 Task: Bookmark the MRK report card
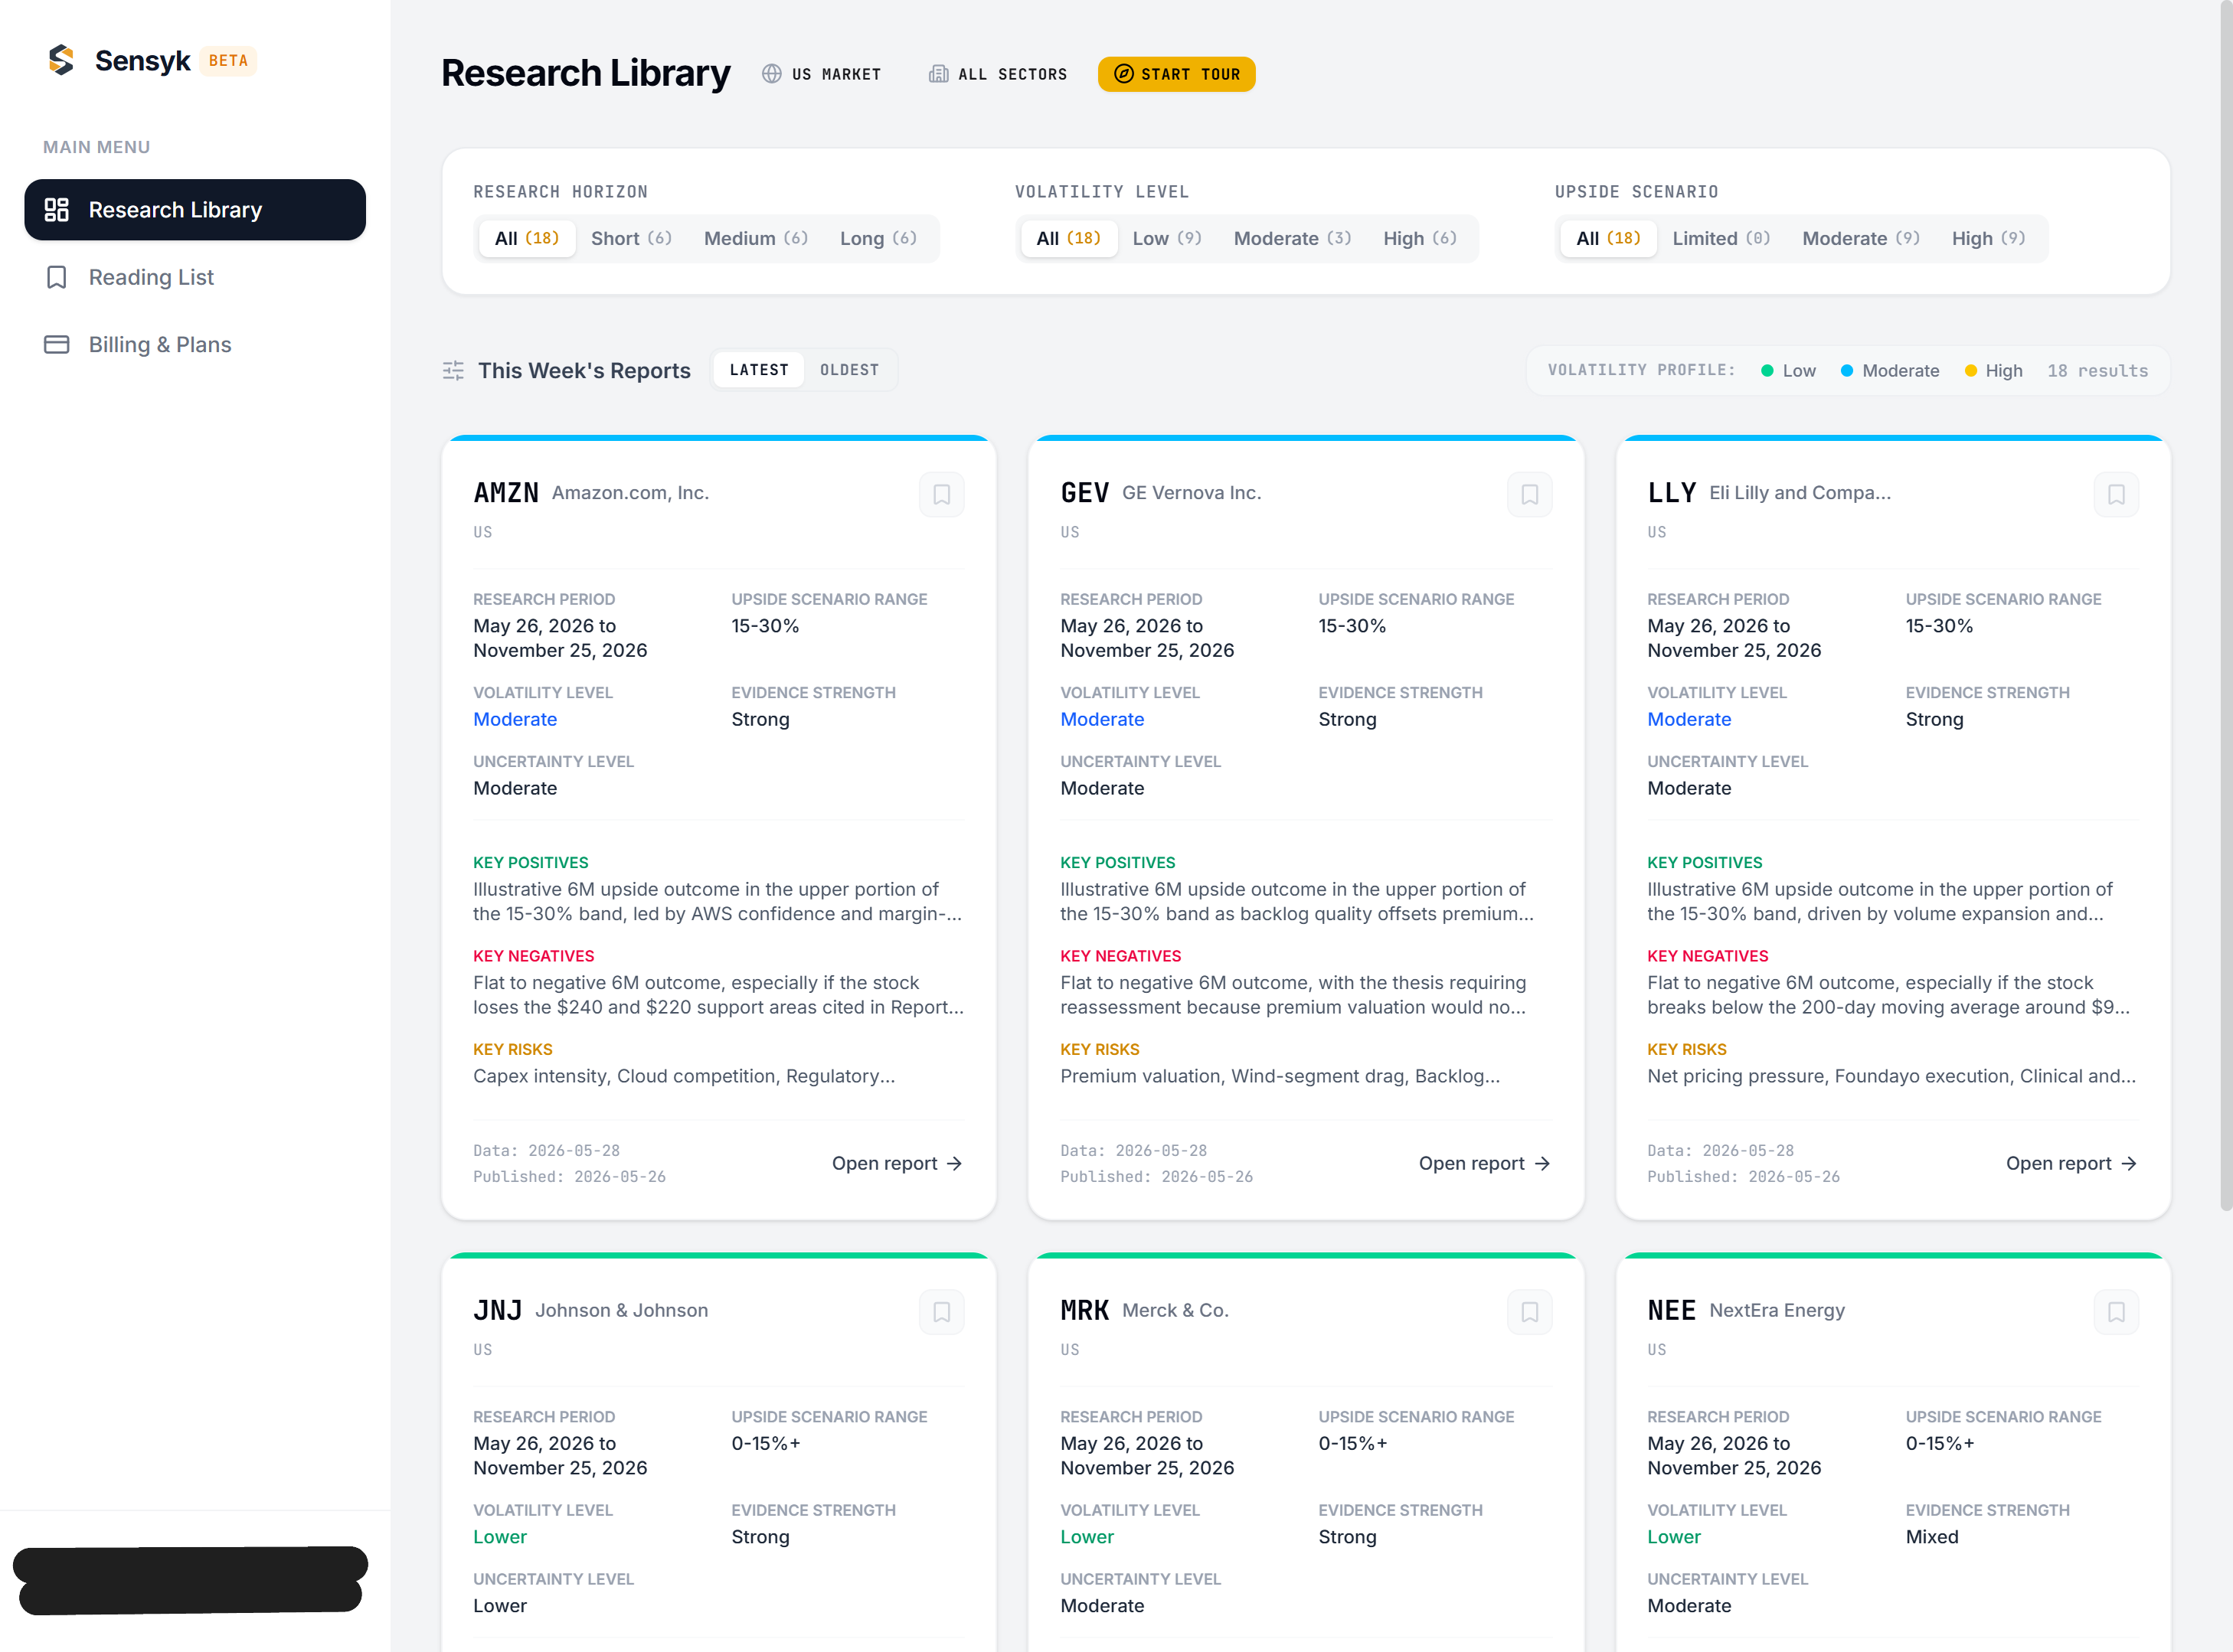1528,1312
